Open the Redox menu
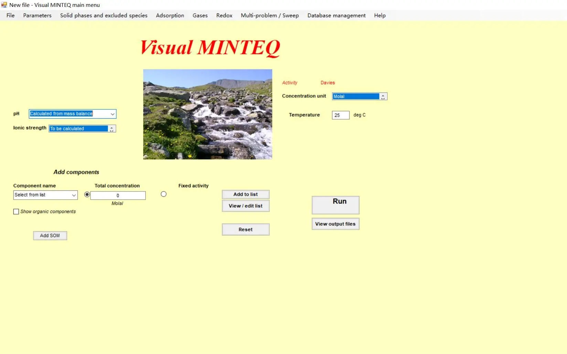This screenshot has width=567, height=354. point(224,15)
